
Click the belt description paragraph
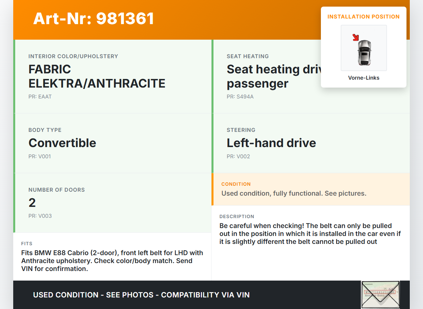coord(310,234)
